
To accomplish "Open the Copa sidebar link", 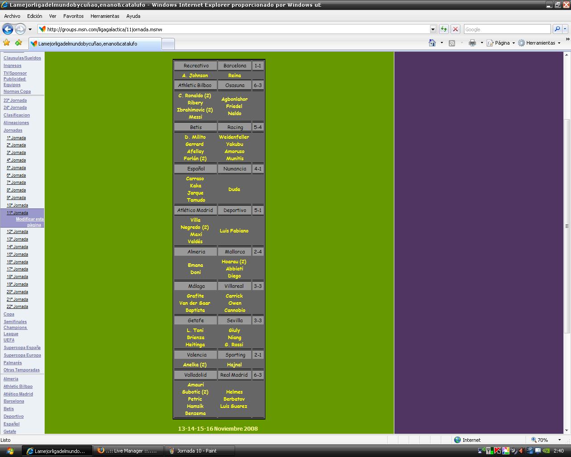I will tap(9, 314).
